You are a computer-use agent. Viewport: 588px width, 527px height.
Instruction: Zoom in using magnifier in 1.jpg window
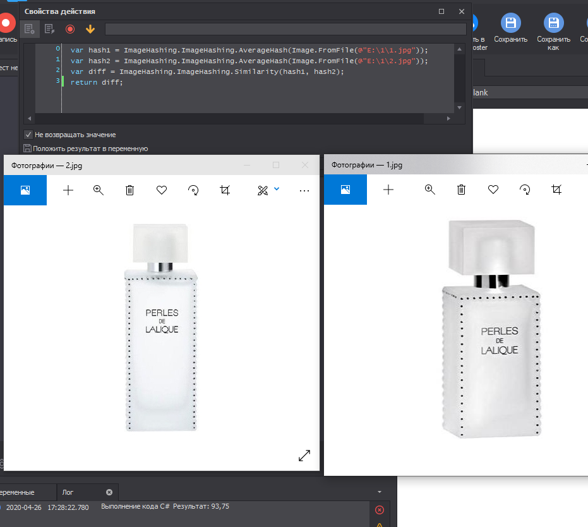tap(429, 190)
